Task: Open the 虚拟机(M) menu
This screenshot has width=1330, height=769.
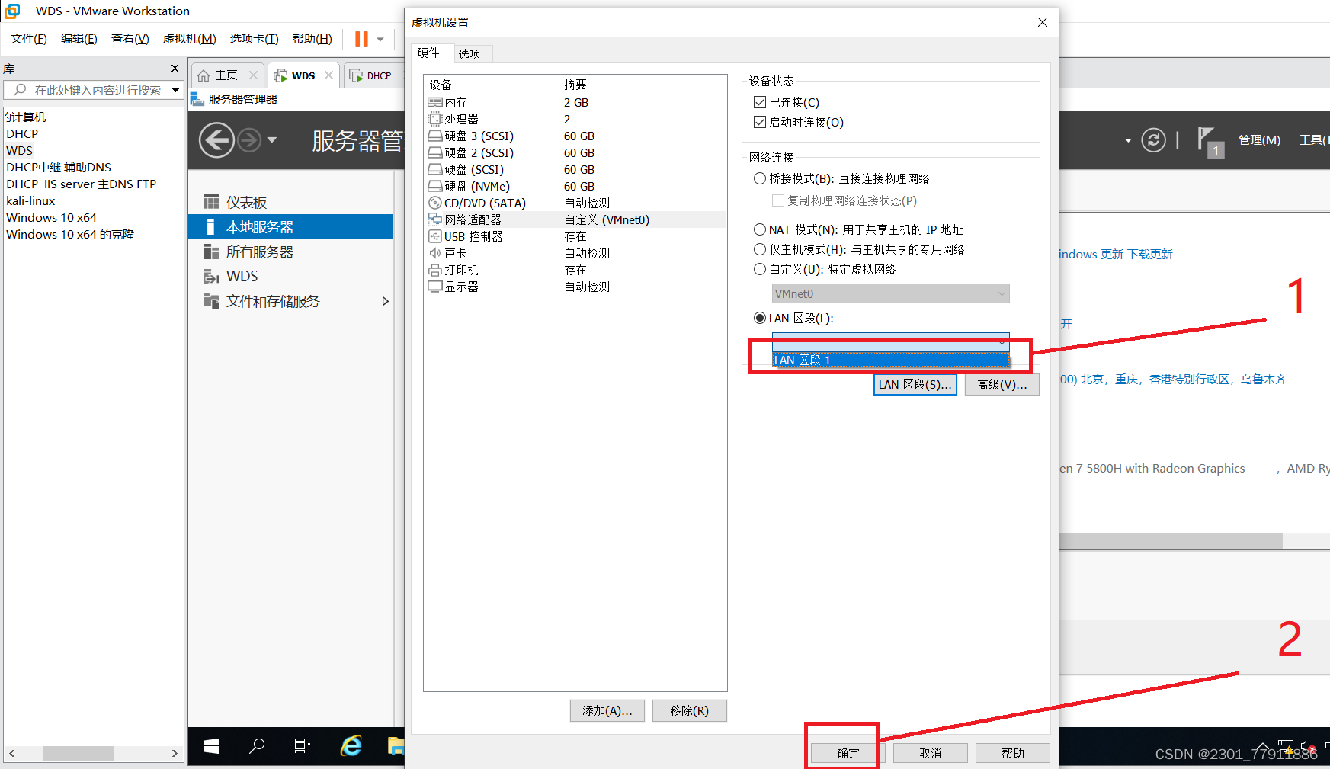Action: click(x=190, y=39)
